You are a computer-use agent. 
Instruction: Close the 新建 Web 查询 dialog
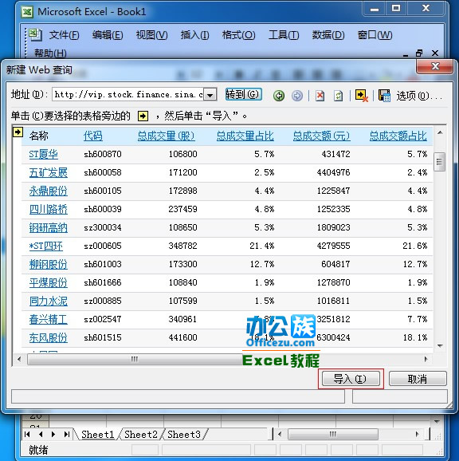(435, 66)
